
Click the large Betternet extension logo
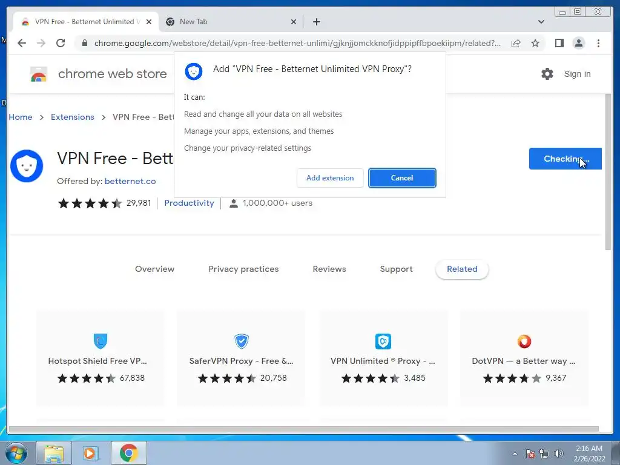[27, 166]
